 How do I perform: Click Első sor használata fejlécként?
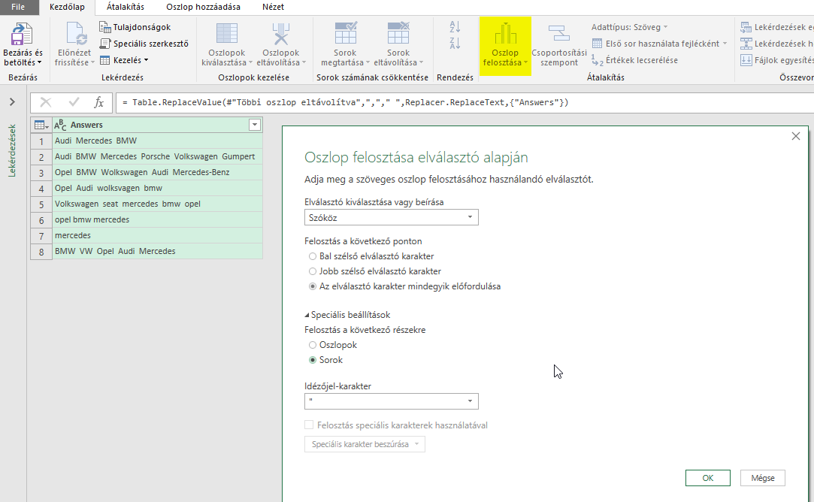[658, 44]
